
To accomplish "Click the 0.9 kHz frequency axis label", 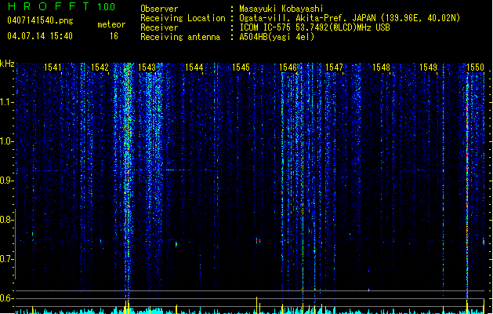I will click(x=7, y=181).
